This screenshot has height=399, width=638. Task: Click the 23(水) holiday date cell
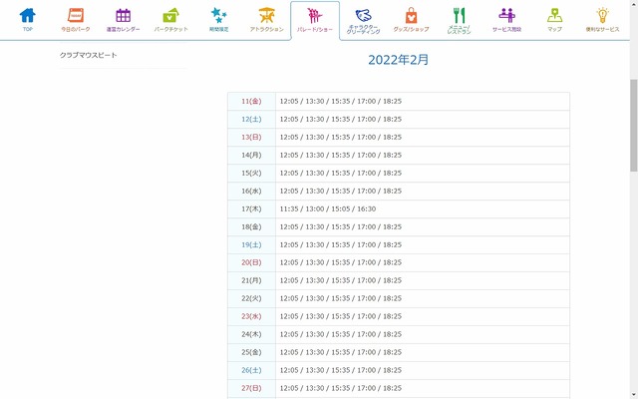(251, 316)
